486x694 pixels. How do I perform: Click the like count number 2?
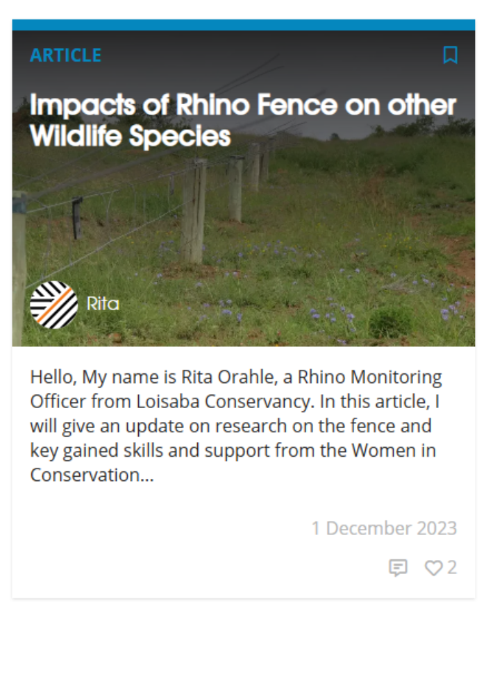coord(452,568)
